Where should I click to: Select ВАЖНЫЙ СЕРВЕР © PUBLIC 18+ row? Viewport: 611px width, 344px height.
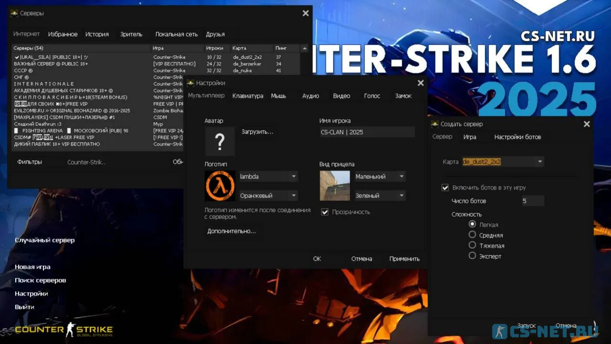(156, 64)
